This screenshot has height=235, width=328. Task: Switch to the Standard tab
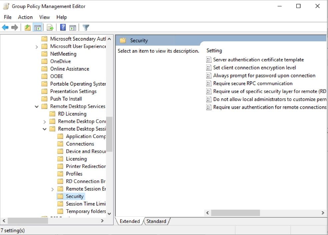point(156,221)
